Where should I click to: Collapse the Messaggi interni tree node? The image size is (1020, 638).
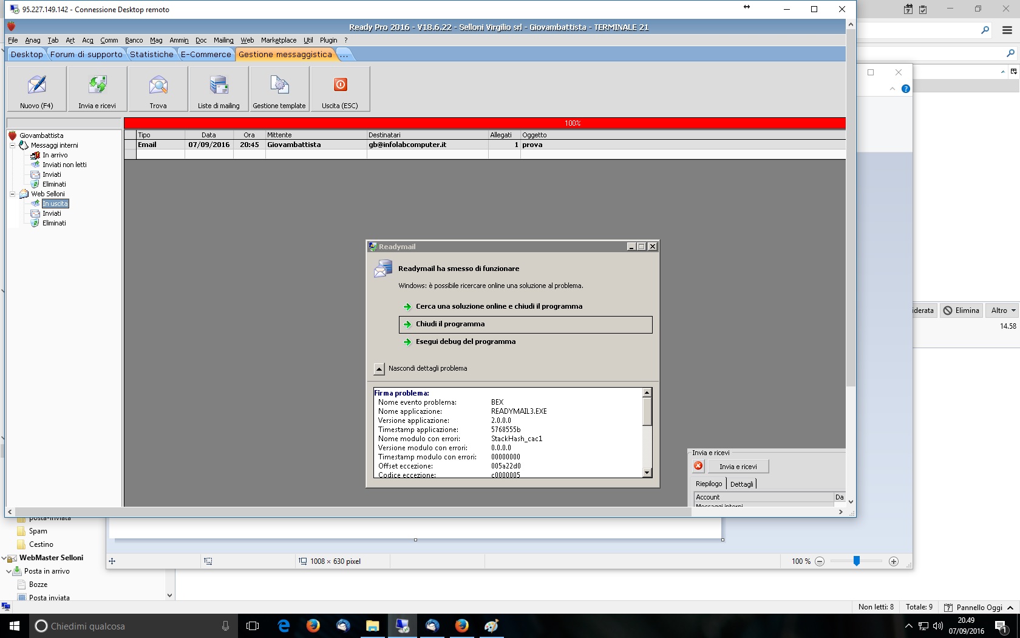point(12,145)
